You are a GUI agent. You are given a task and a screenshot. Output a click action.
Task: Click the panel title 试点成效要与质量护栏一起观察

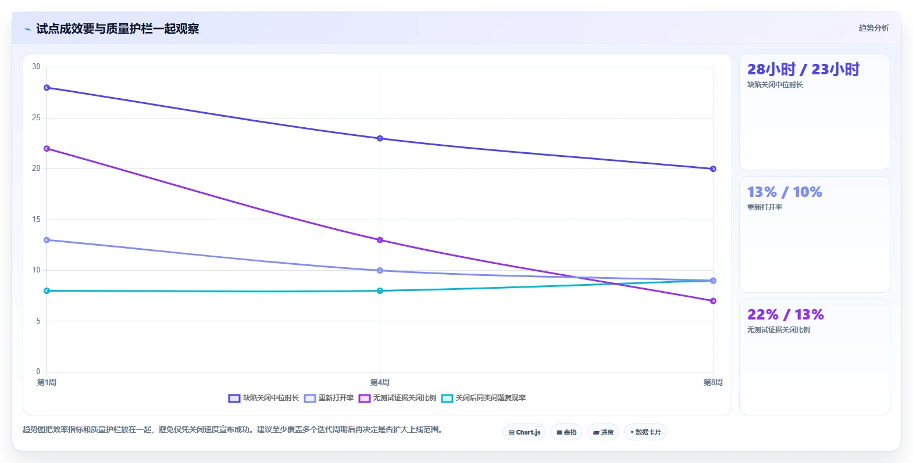click(x=117, y=28)
